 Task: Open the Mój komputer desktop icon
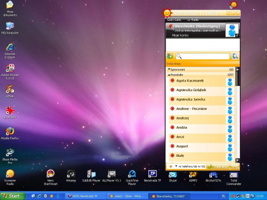coord(10,28)
